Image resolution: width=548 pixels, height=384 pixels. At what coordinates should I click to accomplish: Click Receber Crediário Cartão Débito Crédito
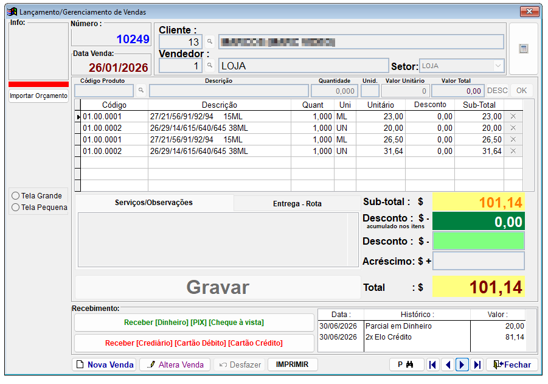(194, 343)
